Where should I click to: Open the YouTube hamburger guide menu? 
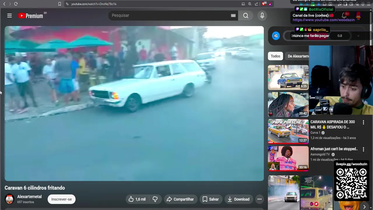pos(9,15)
